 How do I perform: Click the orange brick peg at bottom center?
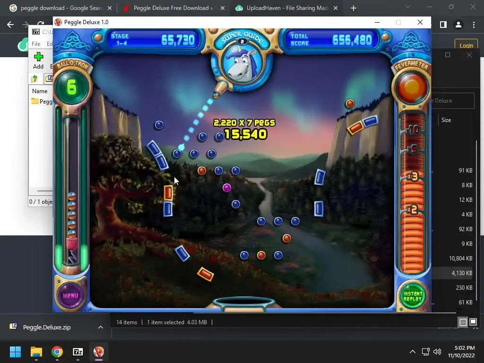pos(206,274)
